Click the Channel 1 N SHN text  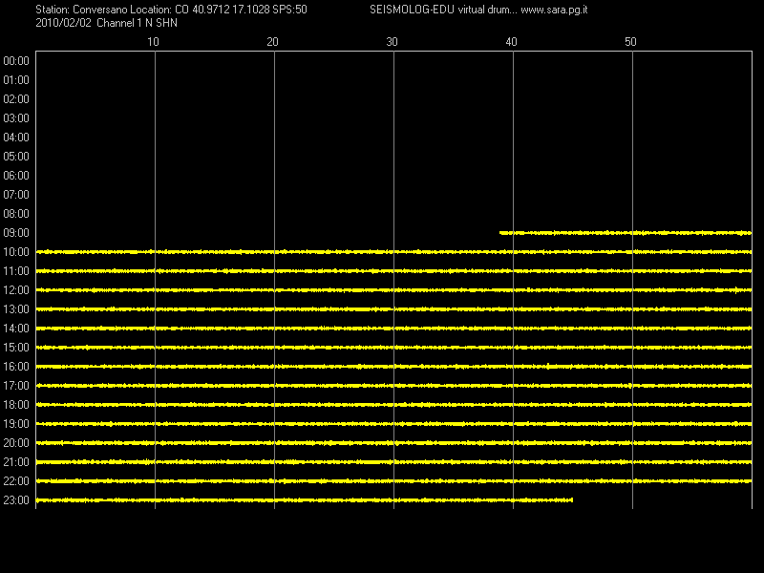tap(137, 23)
